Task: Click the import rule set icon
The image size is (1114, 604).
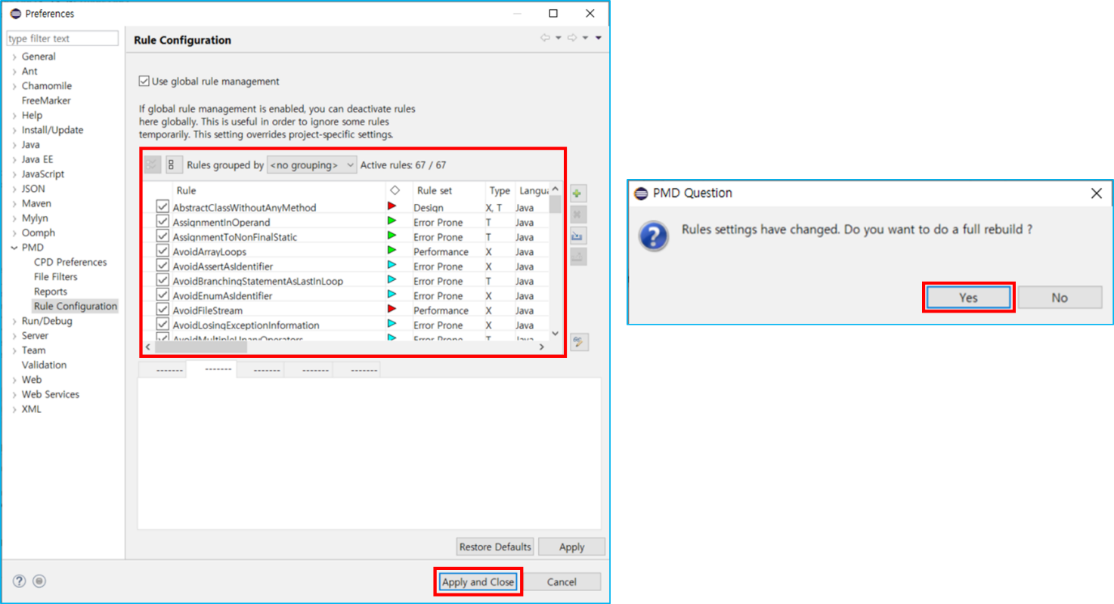Action: [x=578, y=236]
